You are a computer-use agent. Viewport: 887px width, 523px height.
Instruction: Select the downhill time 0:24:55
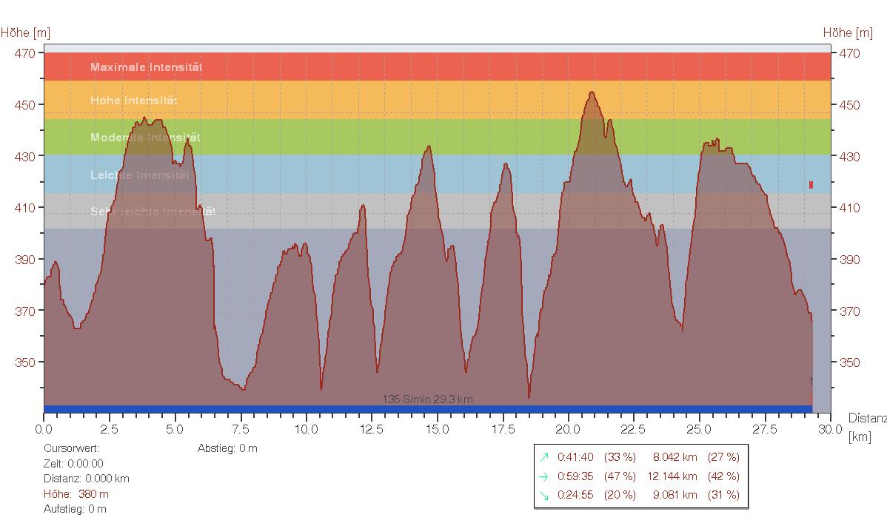pos(575,495)
